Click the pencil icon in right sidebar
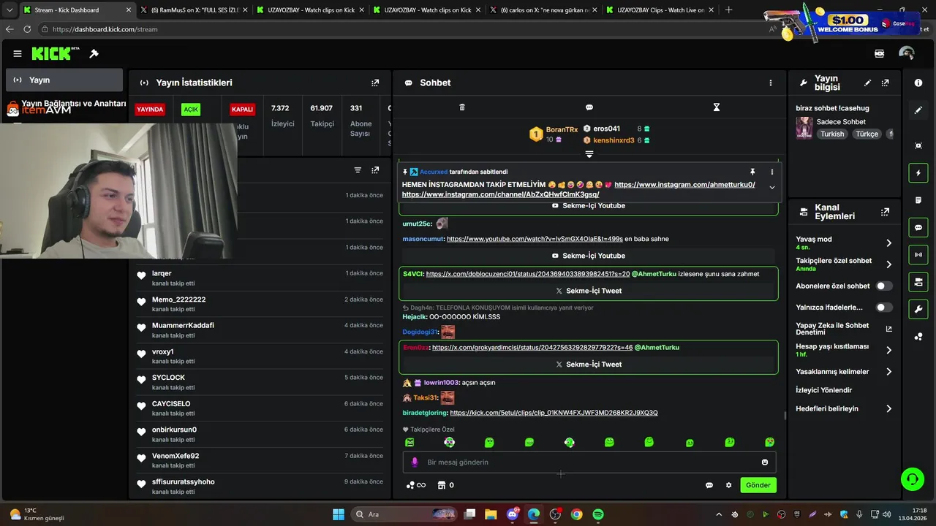This screenshot has height=526, width=936. (x=918, y=110)
